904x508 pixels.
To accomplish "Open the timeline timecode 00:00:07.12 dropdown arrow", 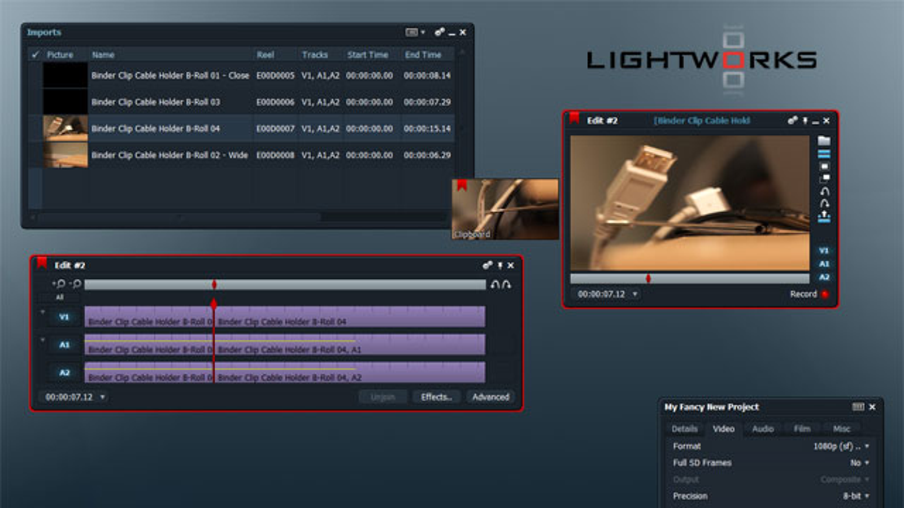I will pos(102,397).
